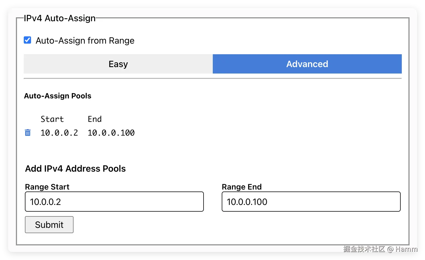Click the 'IPv4 Auto-Assign' section title
425x260 pixels.
click(x=60, y=18)
